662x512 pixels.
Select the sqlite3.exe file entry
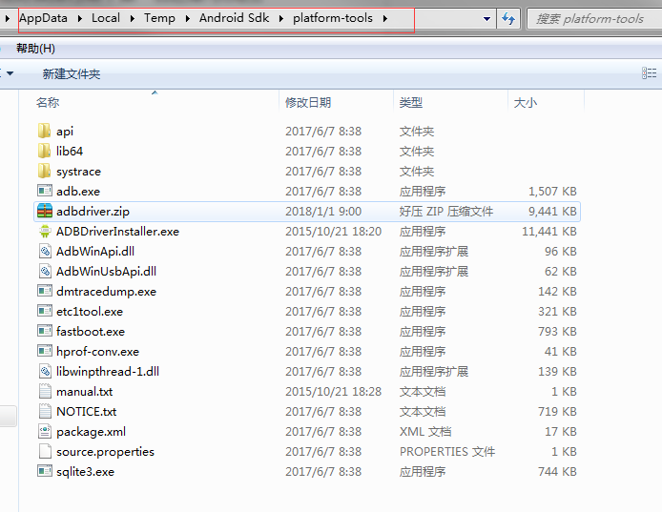click(x=85, y=472)
